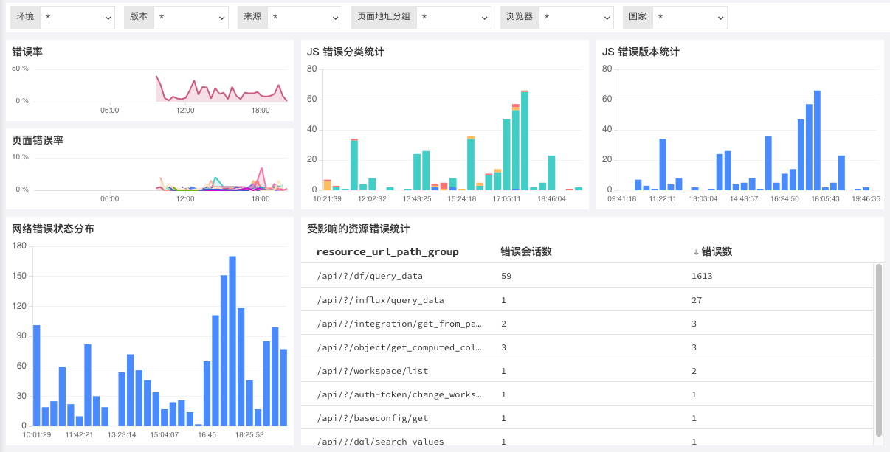Click the tallest bar in 网络错误状态分布
The height and width of the screenshot is (452, 890).
232,341
